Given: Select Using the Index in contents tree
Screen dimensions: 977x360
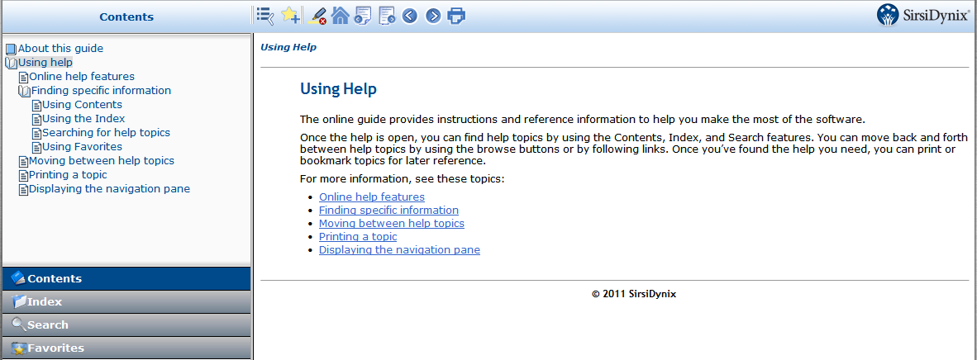Looking at the screenshot, I should tap(83, 119).
